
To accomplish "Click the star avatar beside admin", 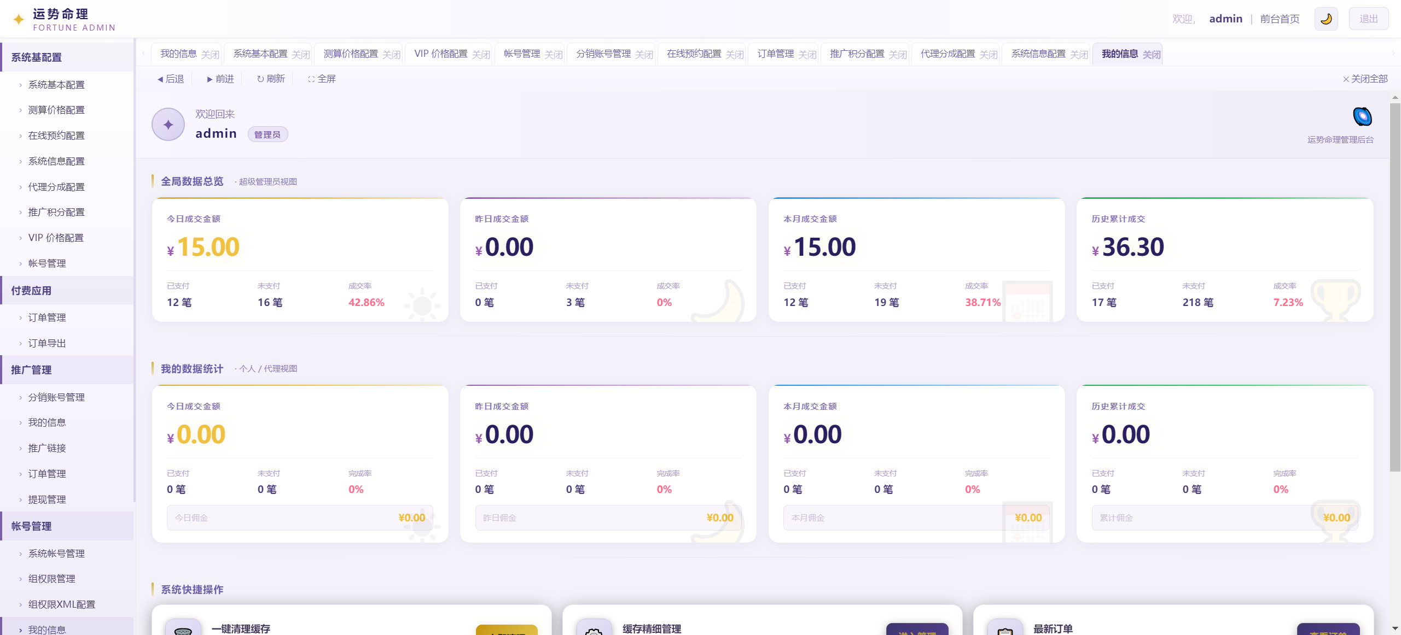I will click(168, 125).
